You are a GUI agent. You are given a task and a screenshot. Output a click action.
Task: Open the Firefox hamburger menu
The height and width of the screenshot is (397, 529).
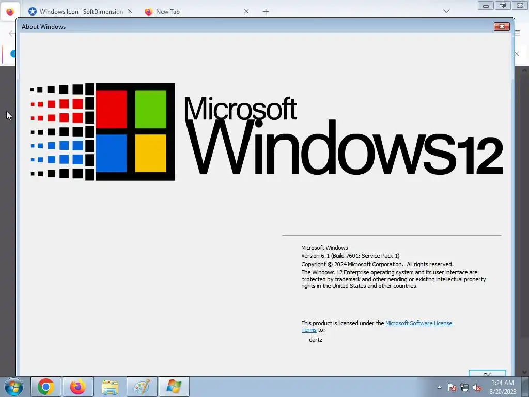[x=518, y=33]
